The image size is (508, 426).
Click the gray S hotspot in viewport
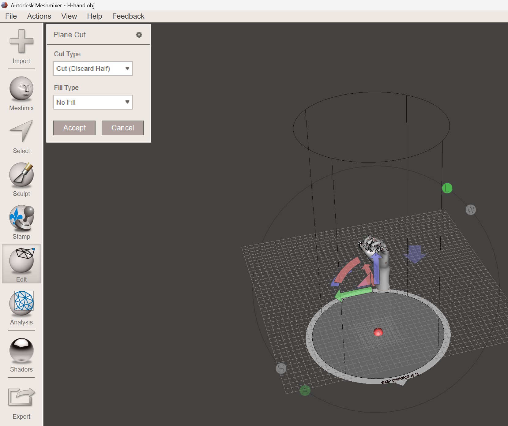281,368
